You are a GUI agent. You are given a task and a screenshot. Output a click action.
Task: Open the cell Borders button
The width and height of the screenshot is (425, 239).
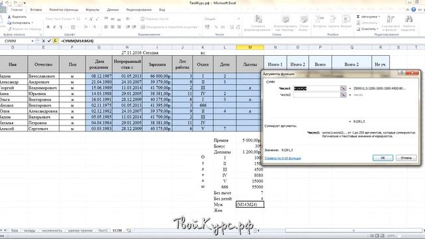73,27
